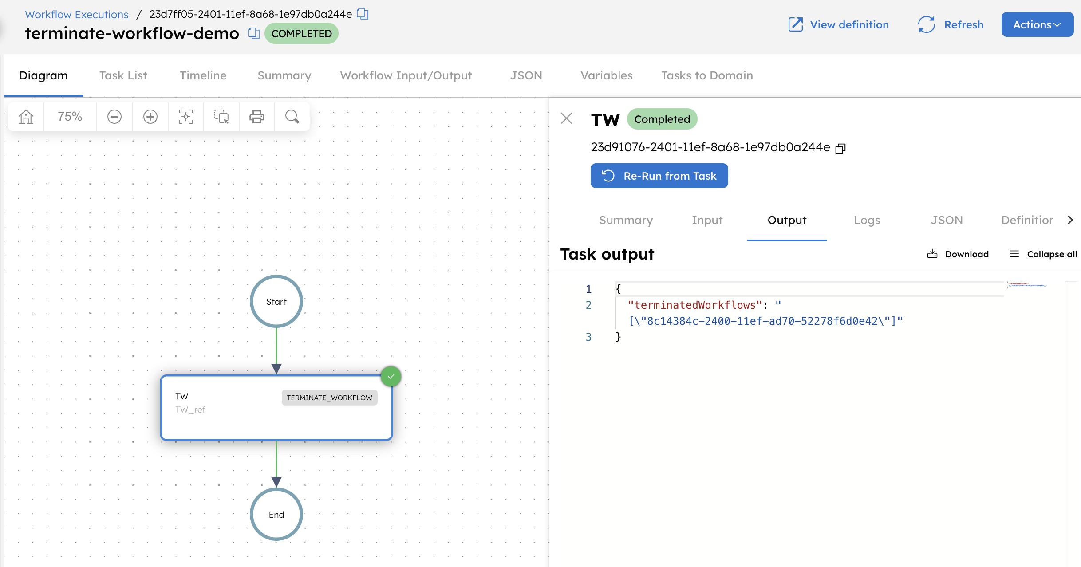Switch to the workflow JSON tab
This screenshot has height=567, width=1081.
[526, 75]
